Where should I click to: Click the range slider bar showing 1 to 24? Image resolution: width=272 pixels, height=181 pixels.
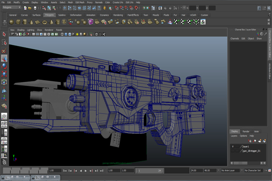[150, 171]
